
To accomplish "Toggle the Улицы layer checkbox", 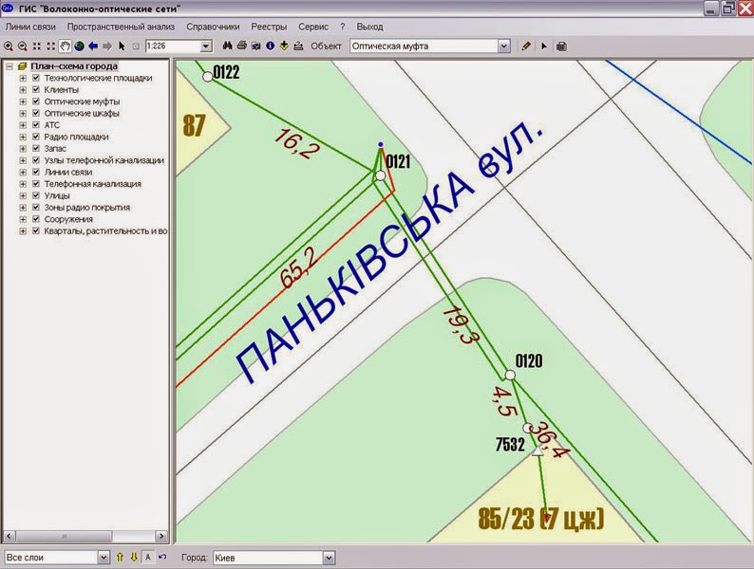I will (x=35, y=195).
